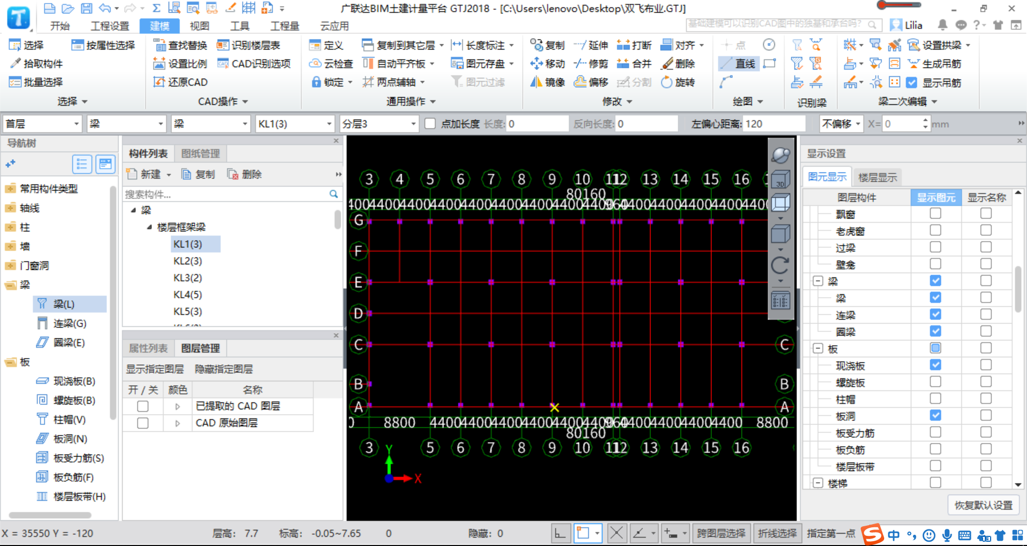
Task: Click the 搜索构件 search field
Action: [x=226, y=194]
